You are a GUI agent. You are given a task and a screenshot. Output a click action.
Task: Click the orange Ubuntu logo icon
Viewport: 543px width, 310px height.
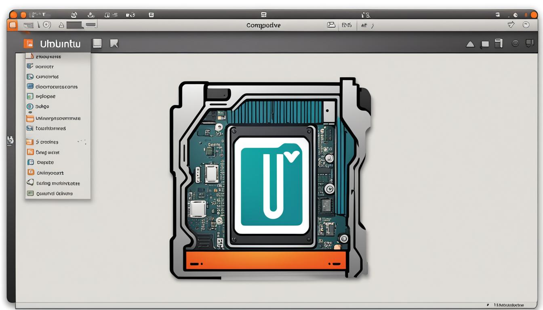click(x=28, y=44)
